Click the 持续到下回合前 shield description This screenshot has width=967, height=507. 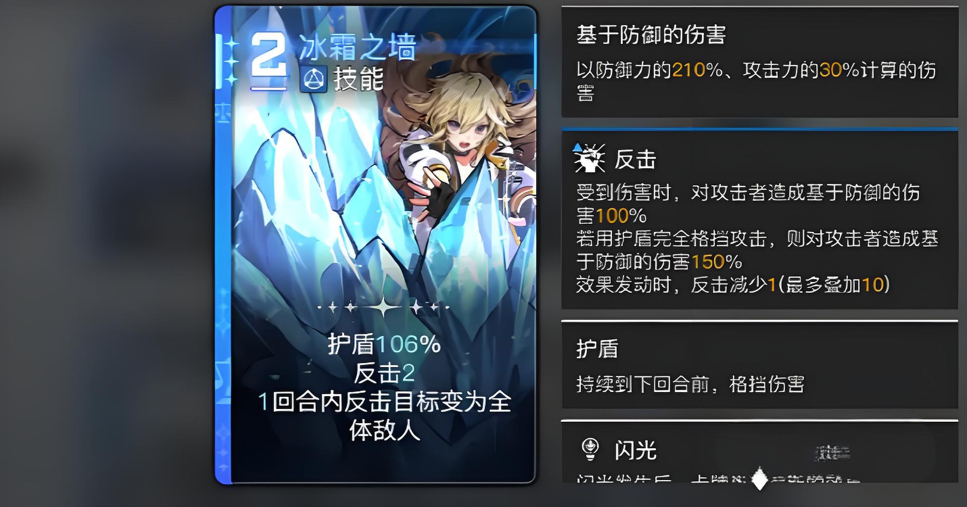pos(690,384)
